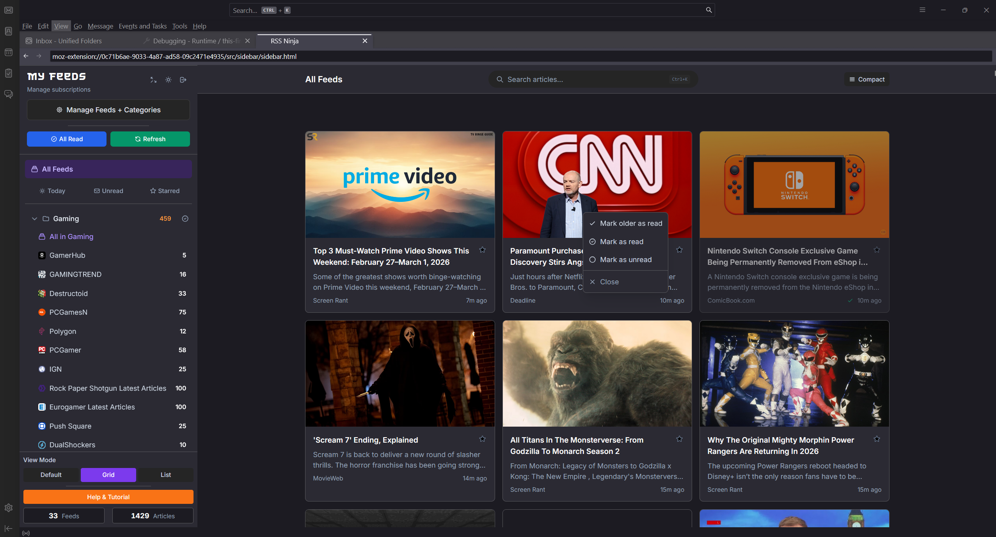Mark Gaming category as read checkmark
This screenshot has width=996, height=537.
[185, 219]
